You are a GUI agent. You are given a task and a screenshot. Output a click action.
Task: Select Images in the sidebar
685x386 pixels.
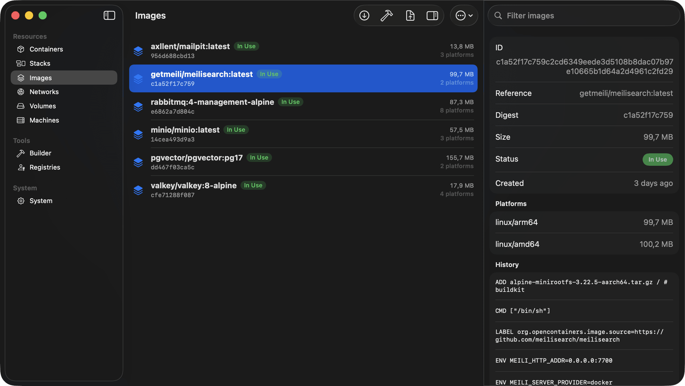point(64,78)
